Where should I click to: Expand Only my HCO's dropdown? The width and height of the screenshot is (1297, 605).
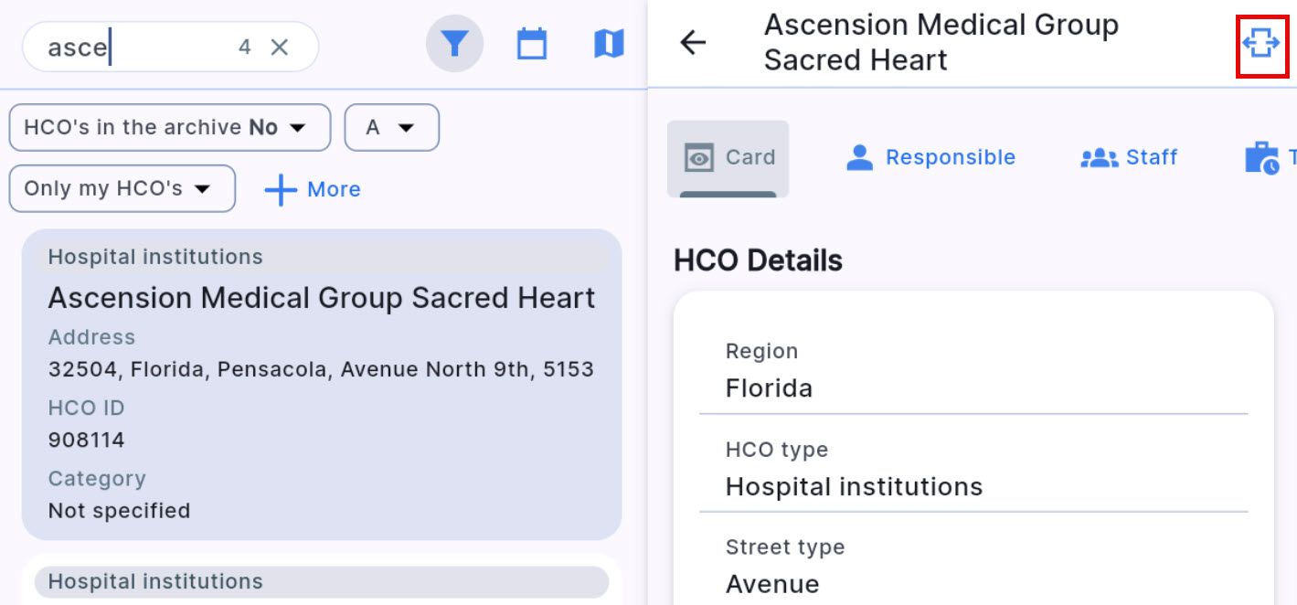pyautogui.click(x=122, y=189)
